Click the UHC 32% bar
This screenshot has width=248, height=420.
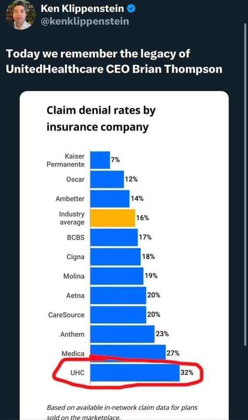tap(135, 372)
